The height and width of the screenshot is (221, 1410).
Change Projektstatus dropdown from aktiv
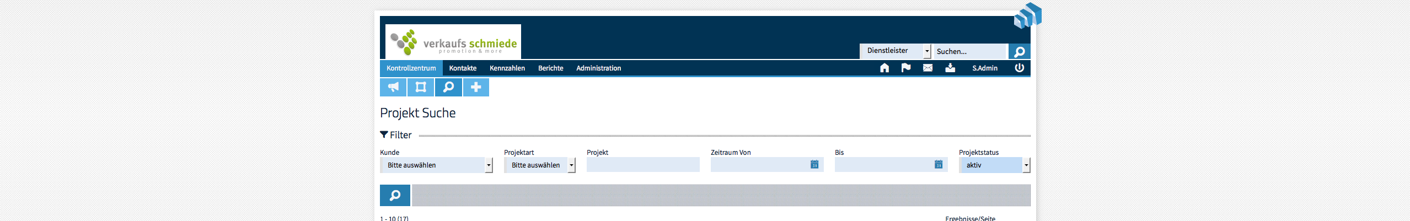995,165
